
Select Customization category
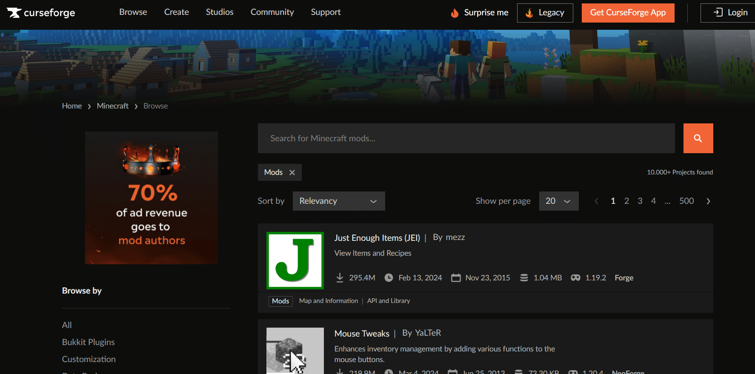click(89, 359)
